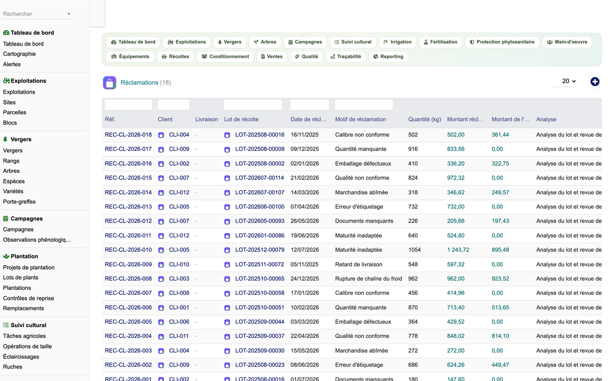Screen dimensions: 615x381
Task: Go to the Main-d'oeuvre tab
Action: tap(567, 42)
